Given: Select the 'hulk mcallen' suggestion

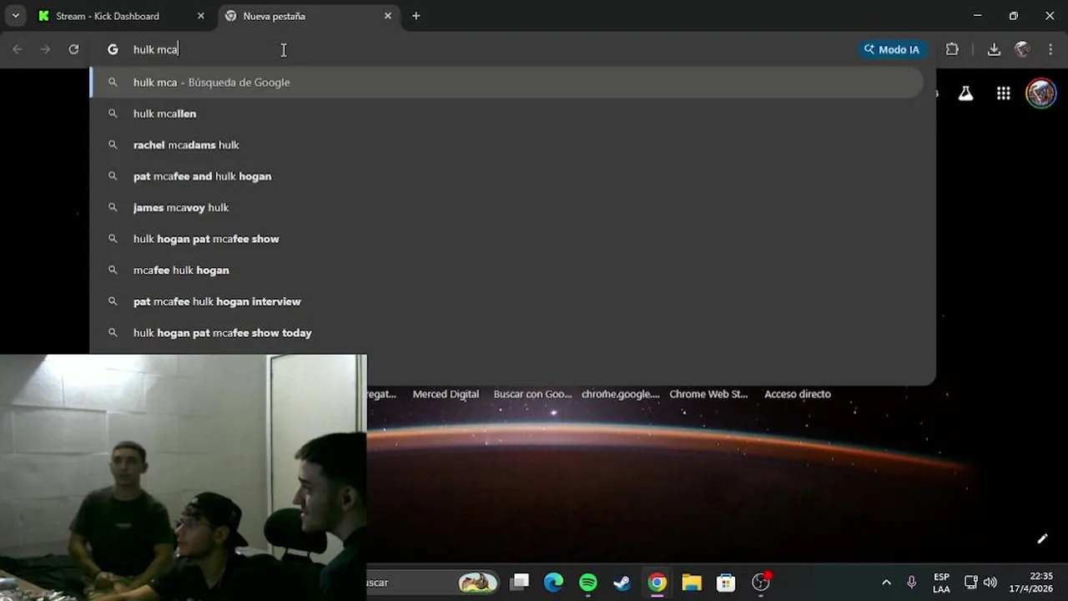Looking at the screenshot, I should 506,114.
